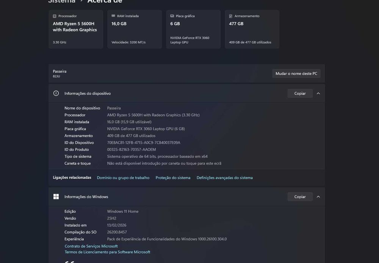Click model text 82JU
This screenshot has height=263, width=379.
tap(56, 76)
